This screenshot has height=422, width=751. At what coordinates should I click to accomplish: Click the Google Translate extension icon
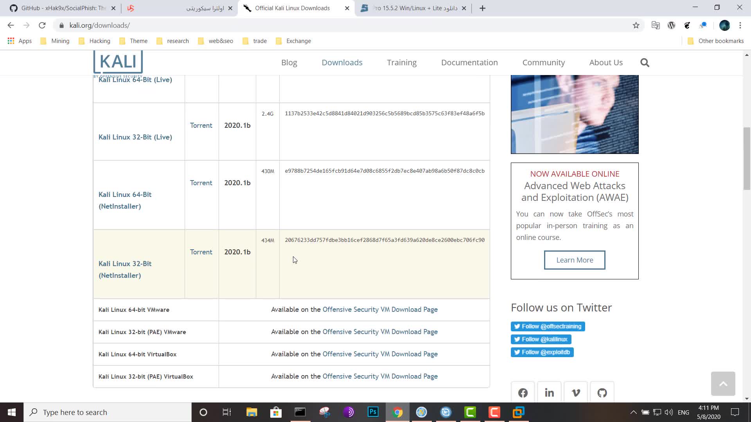(x=656, y=25)
